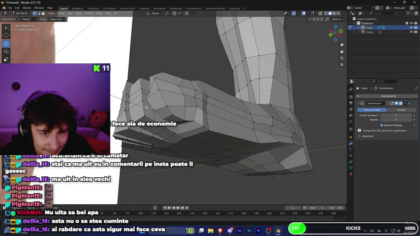Screen dimensions: 420x236
Task: Hide the Empty object in viewport
Action: 411,32
